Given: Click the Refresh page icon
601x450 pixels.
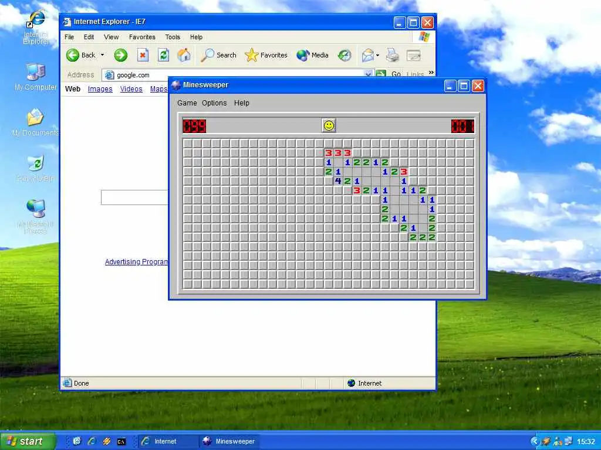Looking at the screenshot, I should tap(164, 55).
